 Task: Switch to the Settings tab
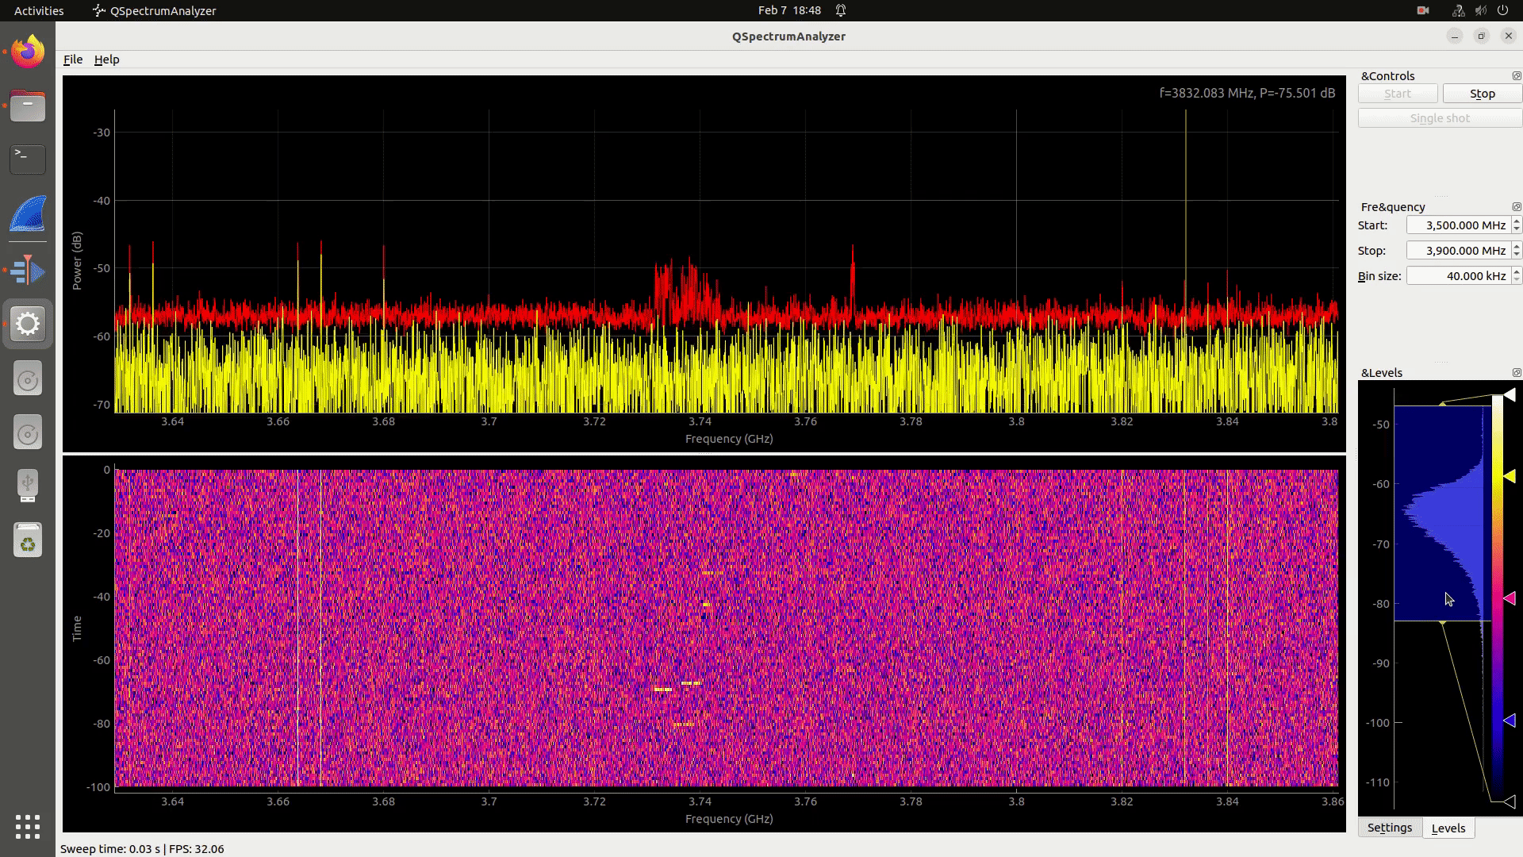[1389, 828]
